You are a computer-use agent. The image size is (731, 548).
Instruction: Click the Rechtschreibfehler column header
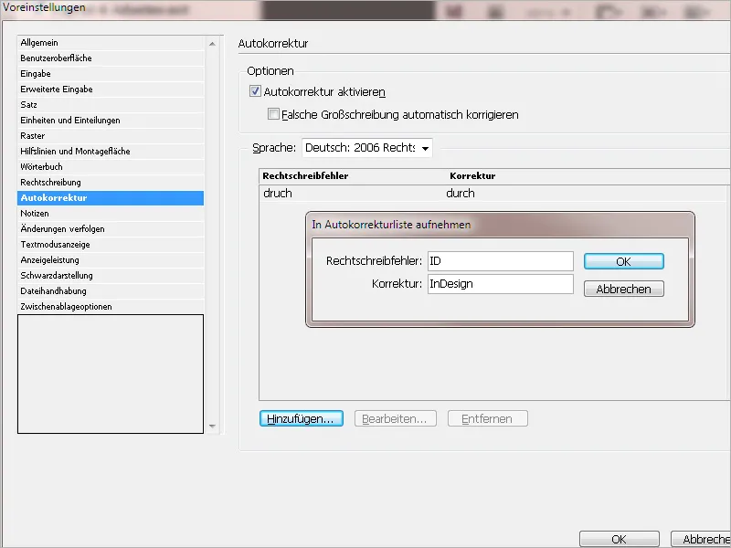tap(305, 175)
